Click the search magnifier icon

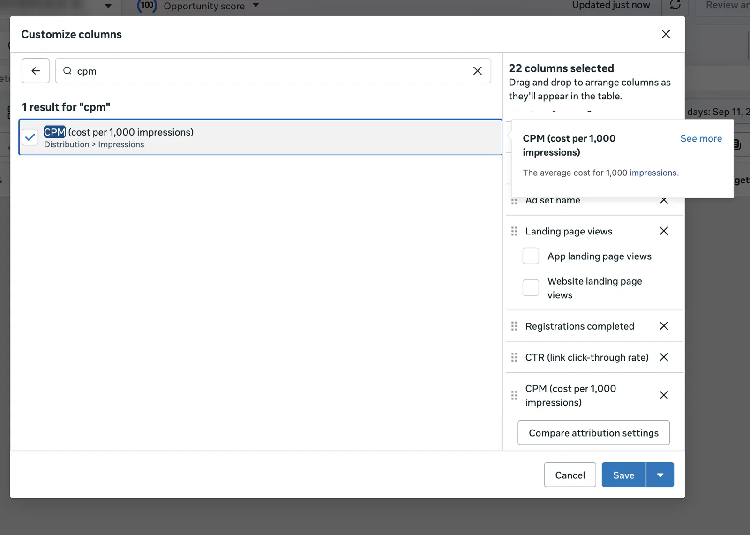[x=67, y=71]
